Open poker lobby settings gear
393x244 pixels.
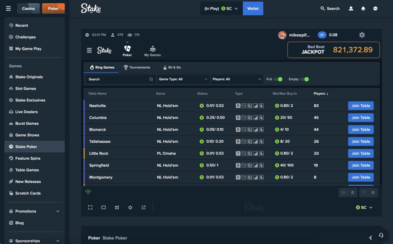(362, 35)
